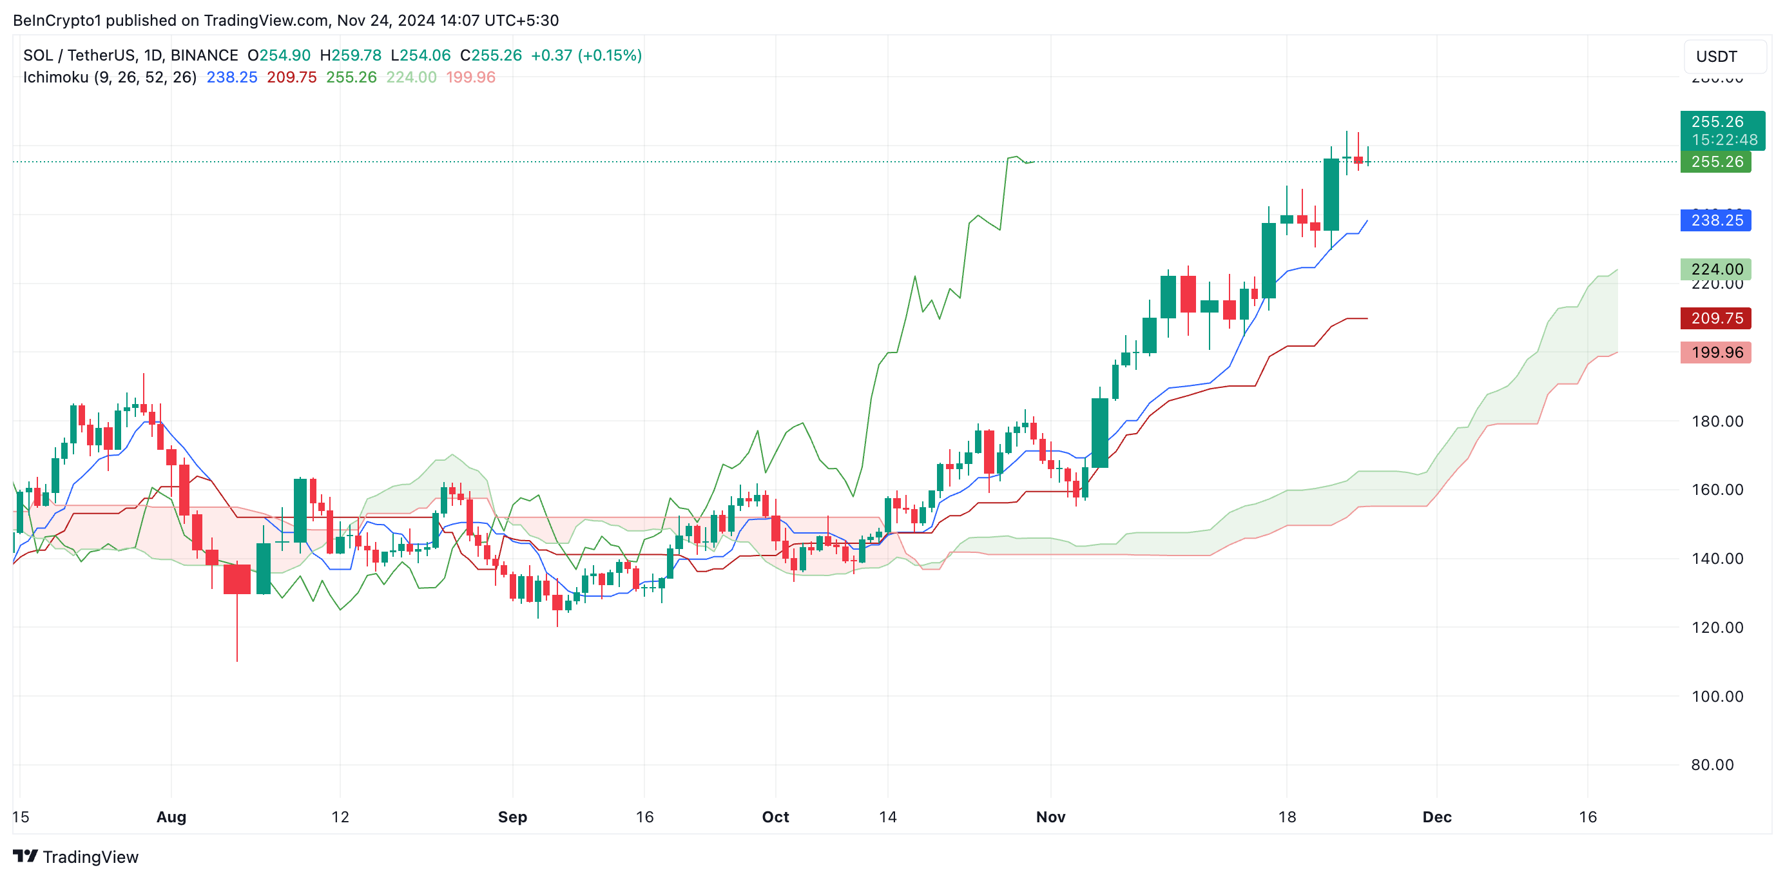The height and width of the screenshot is (879, 1785).
Task: Click the red 209.75 base line label
Action: point(1715,318)
